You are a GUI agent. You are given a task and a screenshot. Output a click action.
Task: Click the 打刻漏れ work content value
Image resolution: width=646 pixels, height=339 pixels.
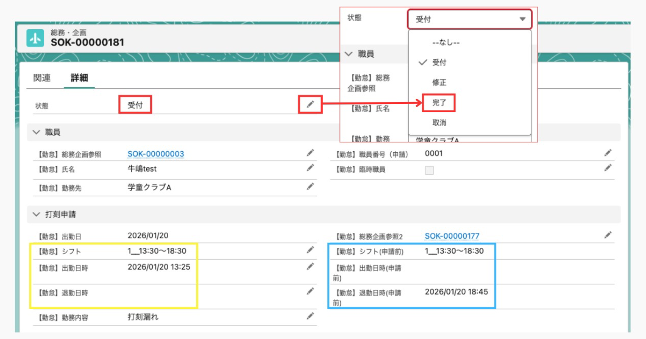coord(143,317)
